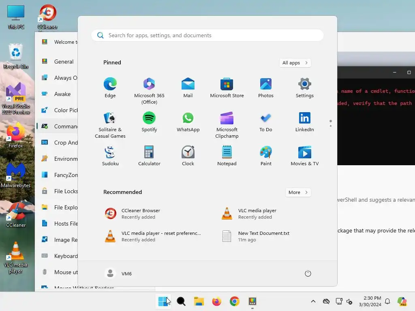The height and width of the screenshot is (311, 415).
Task: Launch Firefox from the taskbar
Action: [x=216, y=301]
